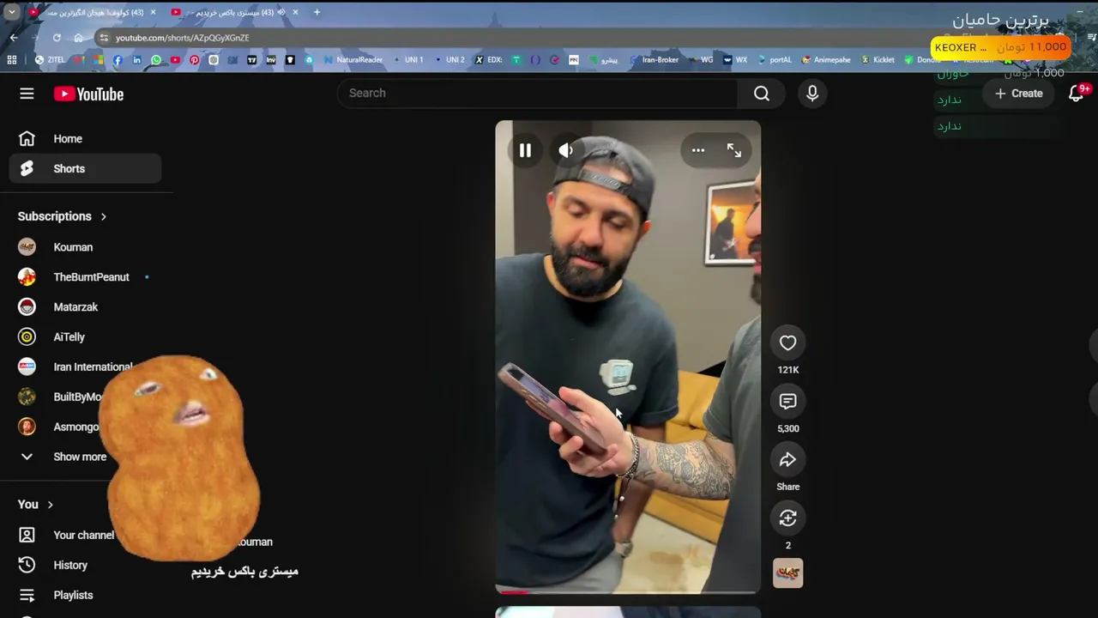
Task: Close the first YouTube tab
Action: (x=153, y=12)
